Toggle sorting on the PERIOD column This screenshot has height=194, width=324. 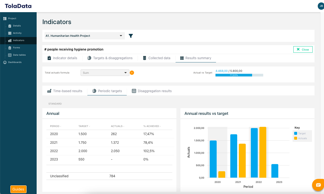click(x=55, y=126)
